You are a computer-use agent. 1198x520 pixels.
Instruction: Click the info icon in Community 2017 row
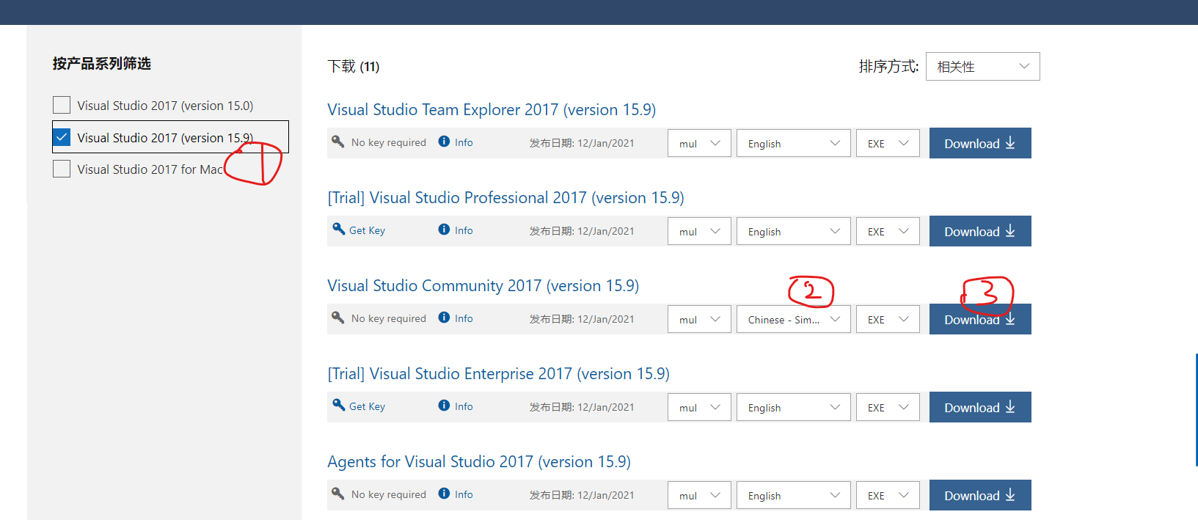[x=444, y=318]
